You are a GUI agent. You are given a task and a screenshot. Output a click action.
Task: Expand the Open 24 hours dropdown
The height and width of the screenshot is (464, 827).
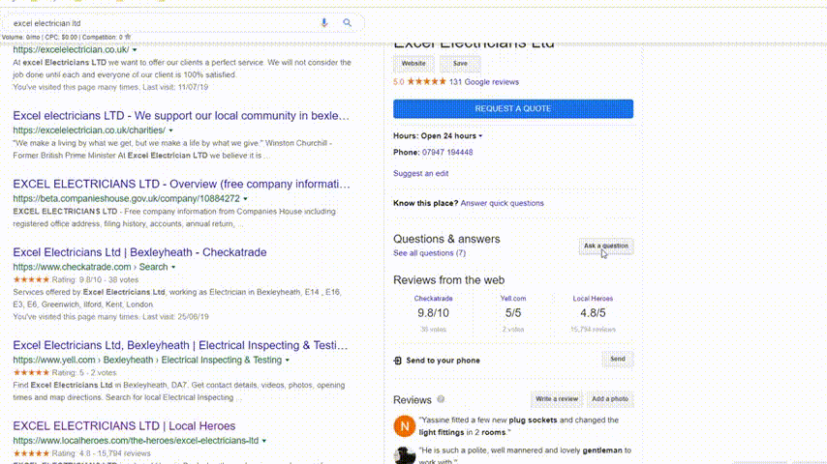click(480, 136)
